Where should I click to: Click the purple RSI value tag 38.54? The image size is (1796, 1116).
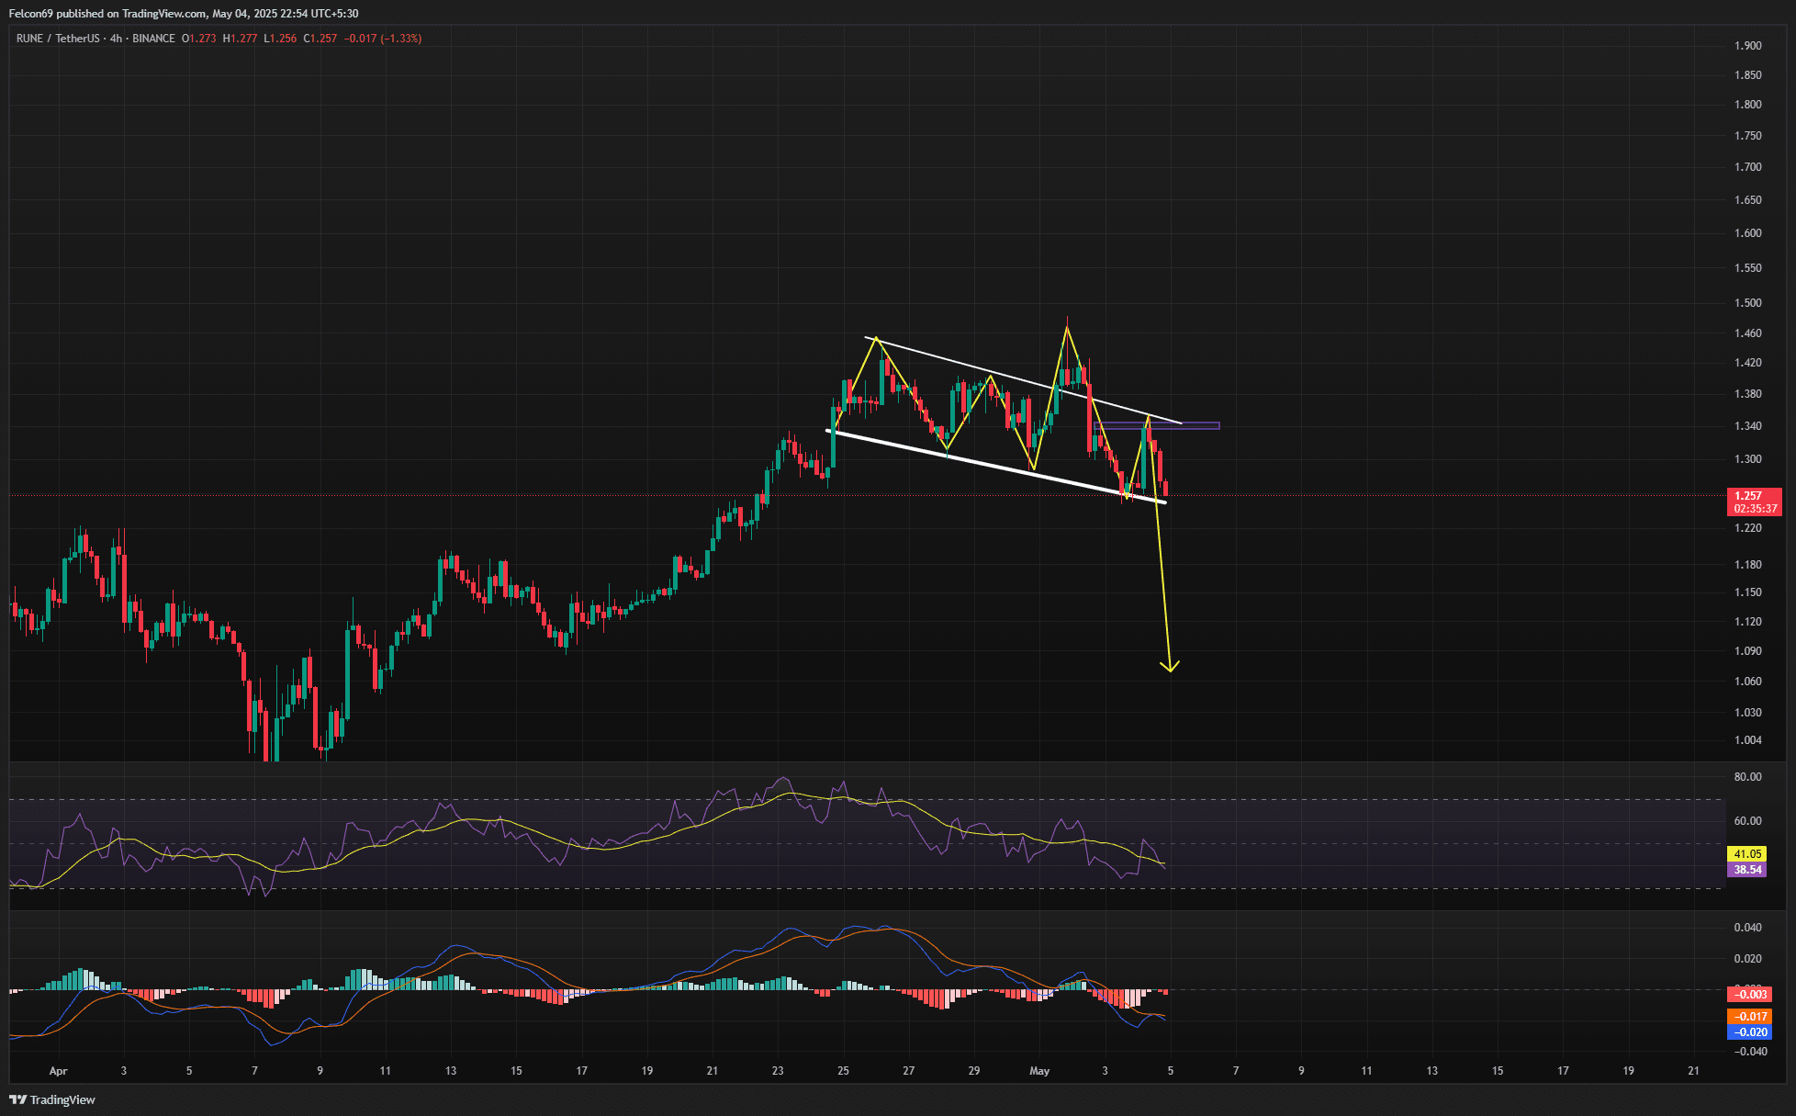click(x=1746, y=870)
